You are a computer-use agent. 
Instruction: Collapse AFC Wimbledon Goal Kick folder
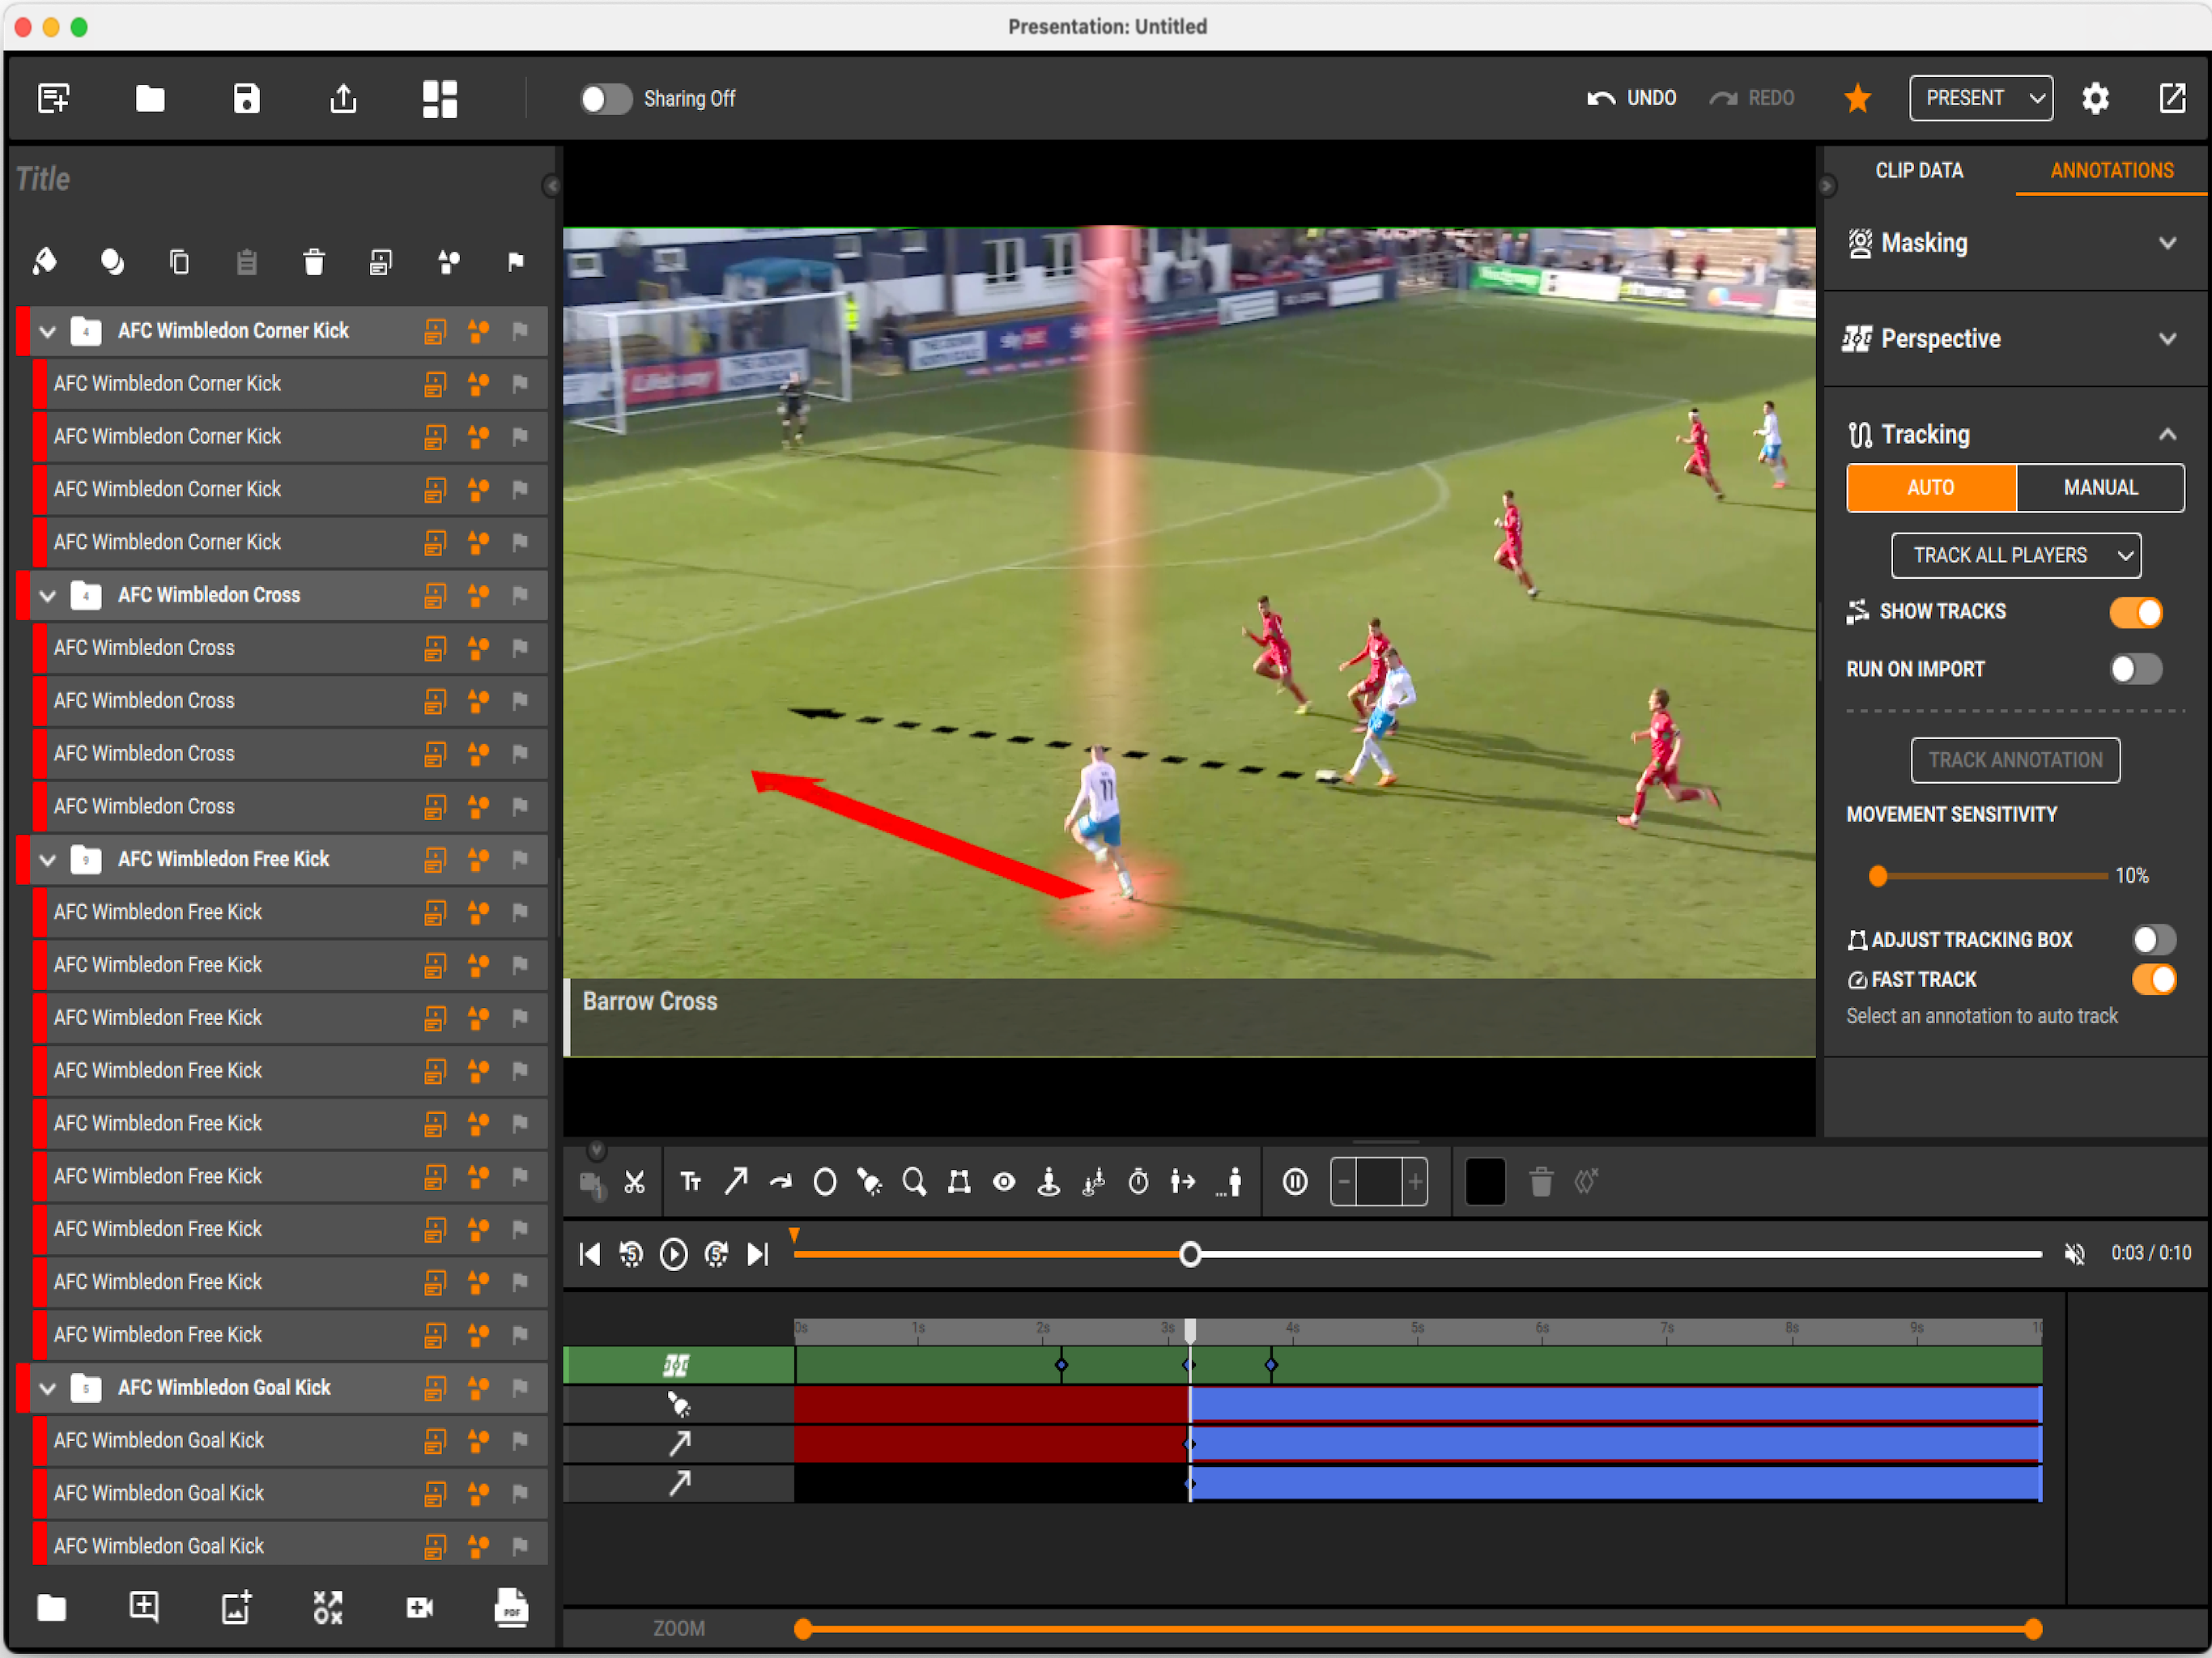click(47, 1388)
